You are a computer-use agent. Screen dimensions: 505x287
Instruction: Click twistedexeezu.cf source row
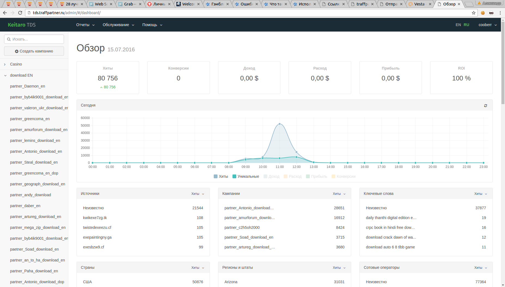(x=143, y=227)
